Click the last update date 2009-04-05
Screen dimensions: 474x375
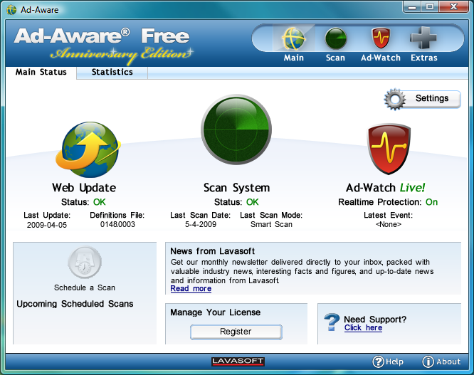(x=47, y=225)
